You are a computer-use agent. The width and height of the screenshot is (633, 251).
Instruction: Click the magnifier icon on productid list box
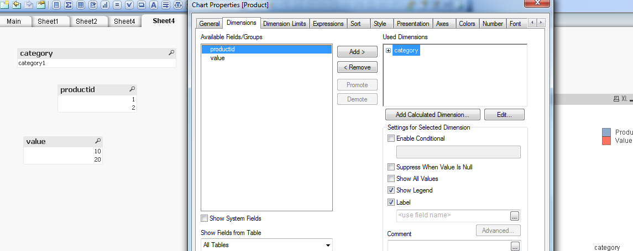click(x=132, y=89)
